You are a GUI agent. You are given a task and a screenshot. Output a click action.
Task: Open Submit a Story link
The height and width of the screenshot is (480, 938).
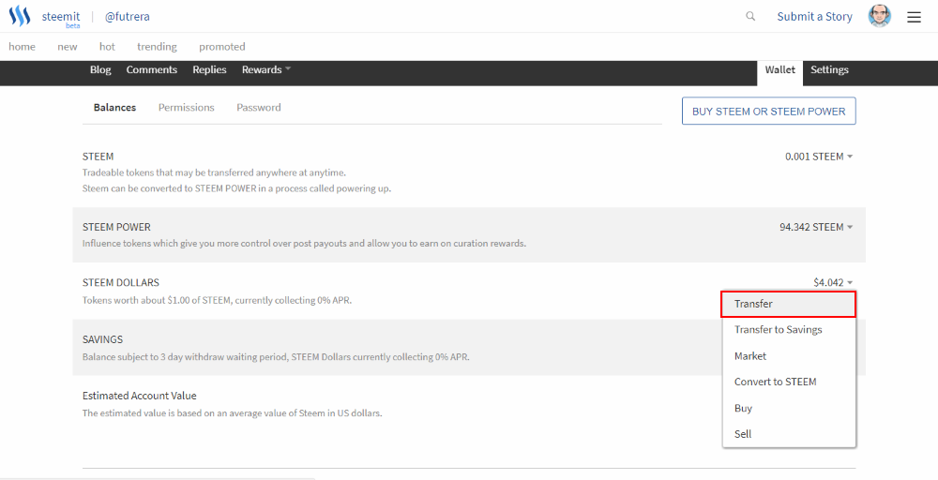[x=814, y=17]
